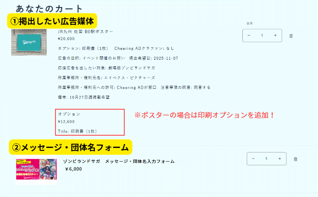Select the ¥20,000 price text
318x197 pixels.
click(x=66, y=39)
